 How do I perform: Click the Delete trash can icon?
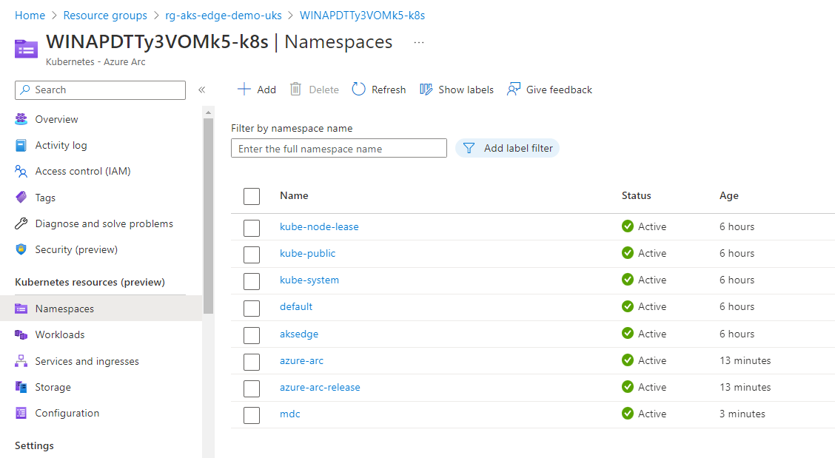[295, 89]
